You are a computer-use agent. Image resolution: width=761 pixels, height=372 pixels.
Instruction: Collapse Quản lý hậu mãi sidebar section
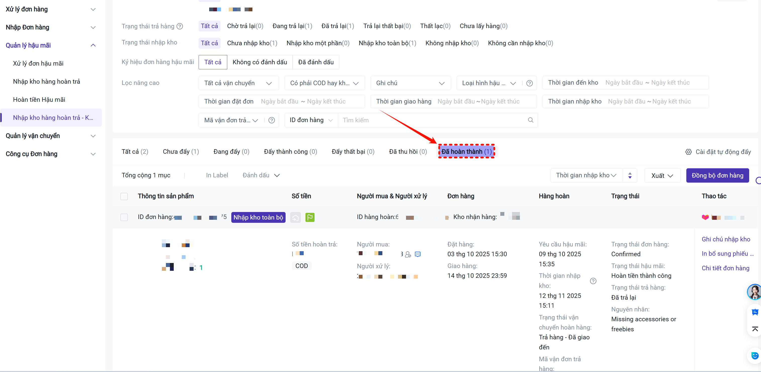pyautogui.click(x=93, y=45)
